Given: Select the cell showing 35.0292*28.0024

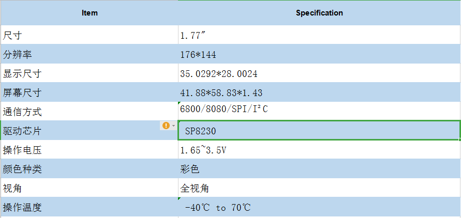Looking at the screenshot, I should (319, 74).
